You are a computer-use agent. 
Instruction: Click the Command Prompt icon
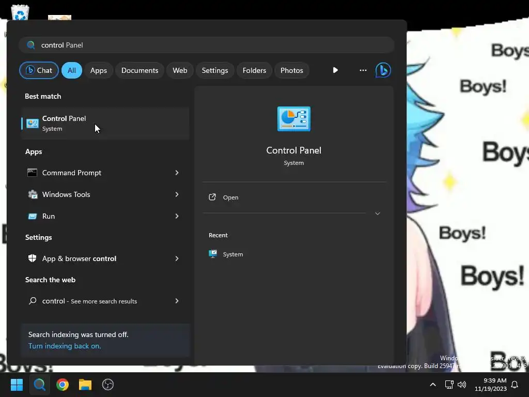32,173
